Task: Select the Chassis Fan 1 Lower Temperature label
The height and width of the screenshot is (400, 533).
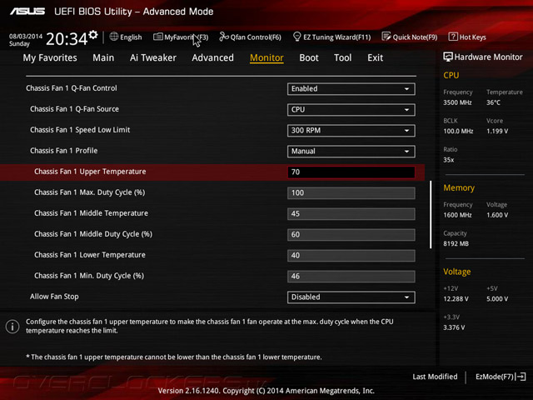Action: point(90,255)
